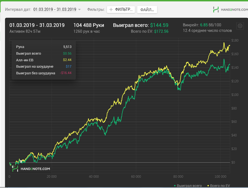Click the 12.4 среднее число столов text
The width and height of the screenshot is (248, 188).
pyautogui.click(x=207, y=31)
